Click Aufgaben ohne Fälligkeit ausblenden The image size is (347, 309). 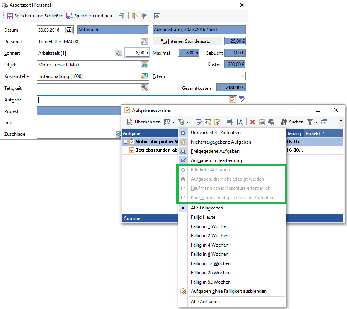click(232, 291)
